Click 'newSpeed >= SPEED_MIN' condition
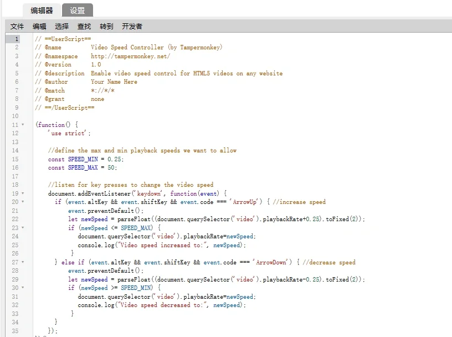The height and width of the screenshot is (337, 452). 116,288
